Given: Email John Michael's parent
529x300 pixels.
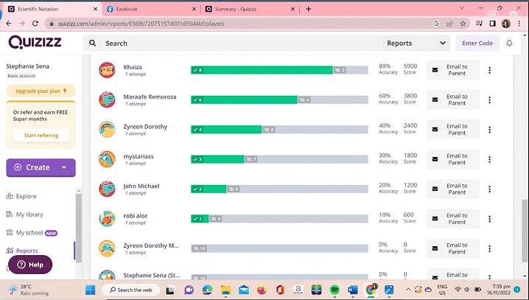Looking at the screenshot, I should point(453,189).
